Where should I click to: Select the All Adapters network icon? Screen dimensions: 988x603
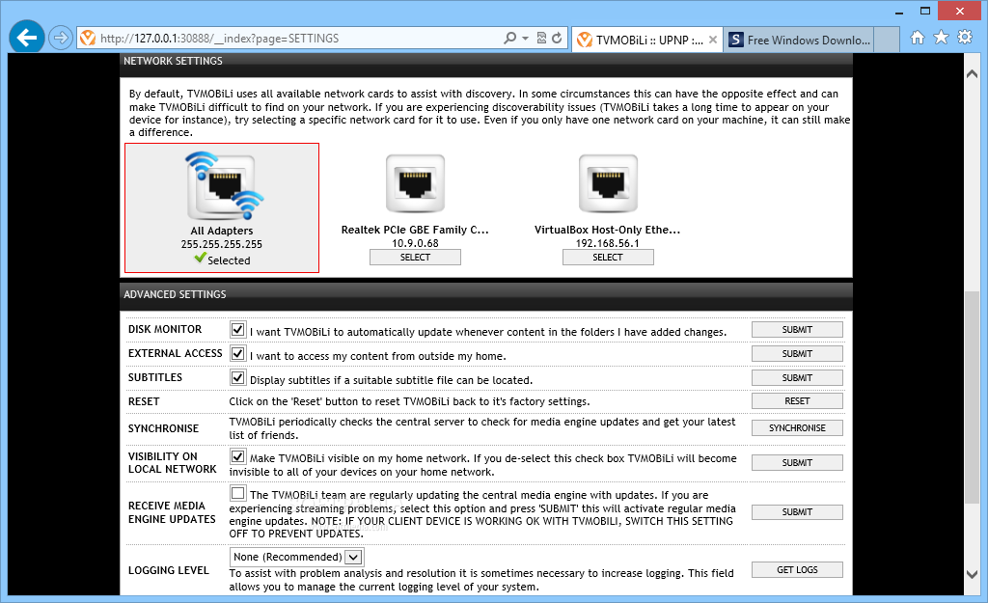[x=224, y=186]
